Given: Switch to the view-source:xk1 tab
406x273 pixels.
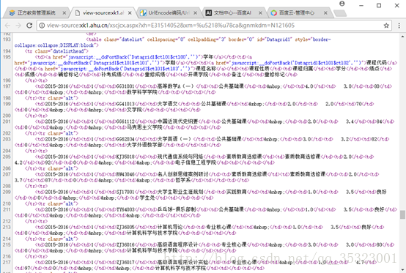Looking at the screenshot, I should pos(103,12).
